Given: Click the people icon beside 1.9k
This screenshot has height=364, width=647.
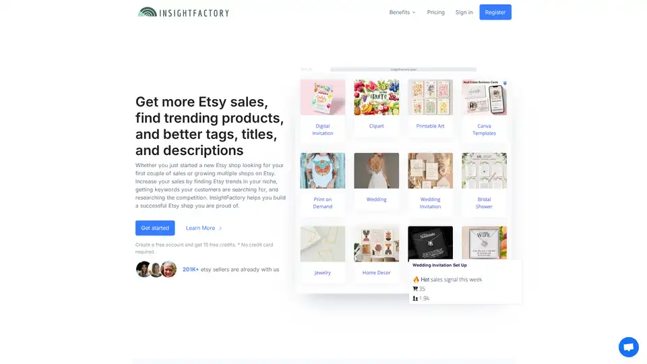Looking at the screenshot, I should click(415, 299).
